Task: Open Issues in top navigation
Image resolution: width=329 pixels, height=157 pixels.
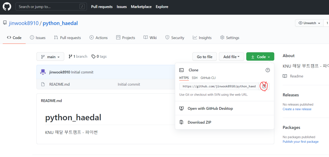Action: tap(122, 7)
